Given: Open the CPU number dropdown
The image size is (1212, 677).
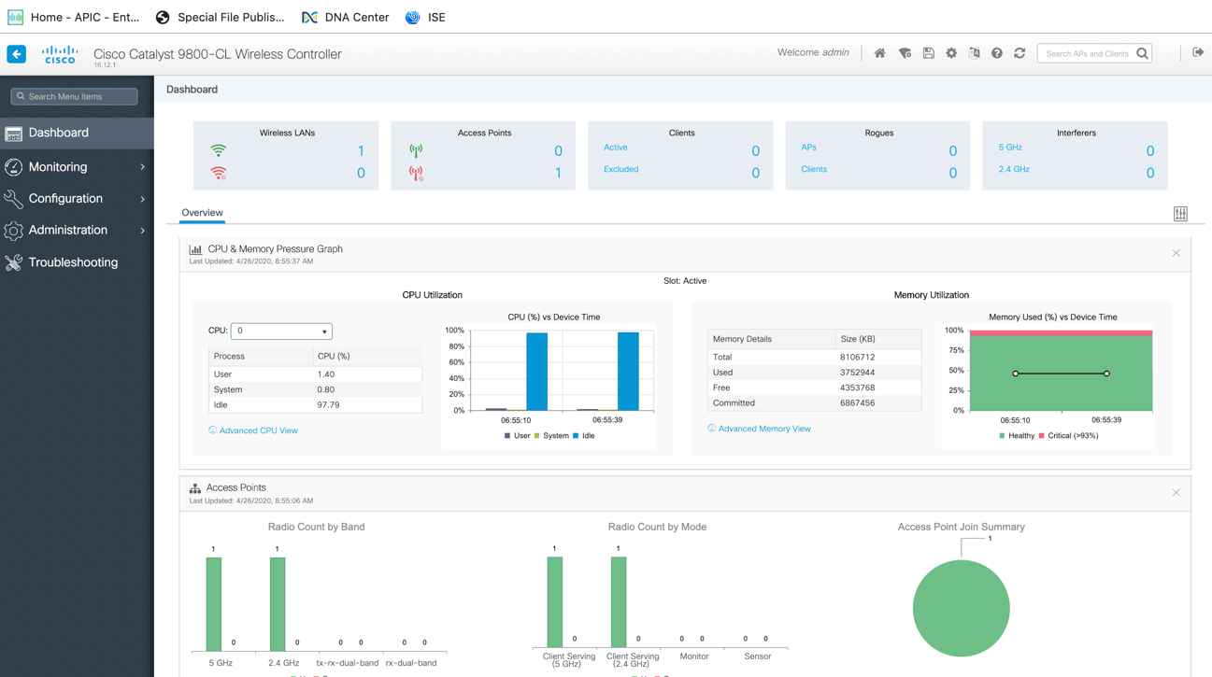Looking at the screenshot, I should coord(281,331).
